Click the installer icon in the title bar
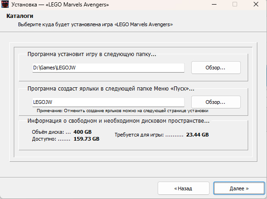The width and height of the screenshot is (267, 199). (5, 4)
